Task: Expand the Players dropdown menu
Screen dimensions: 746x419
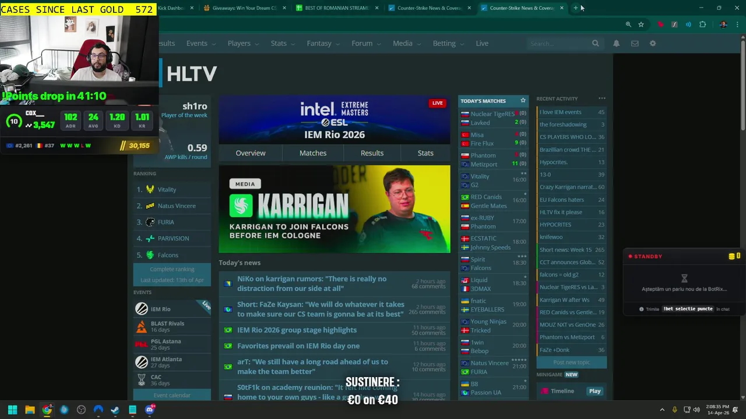Action: tap(242, 43)
